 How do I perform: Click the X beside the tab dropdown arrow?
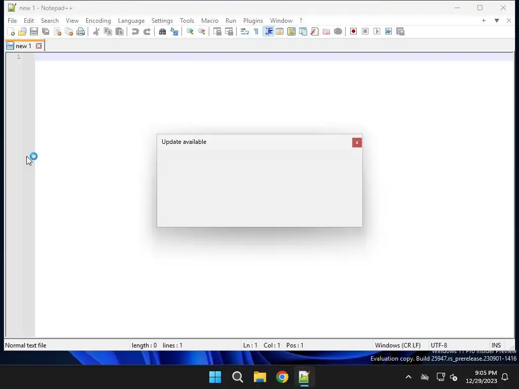point(509,20)
